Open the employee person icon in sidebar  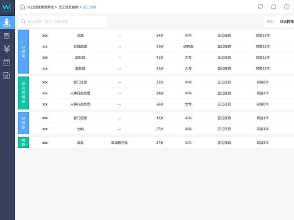point(7,23)
